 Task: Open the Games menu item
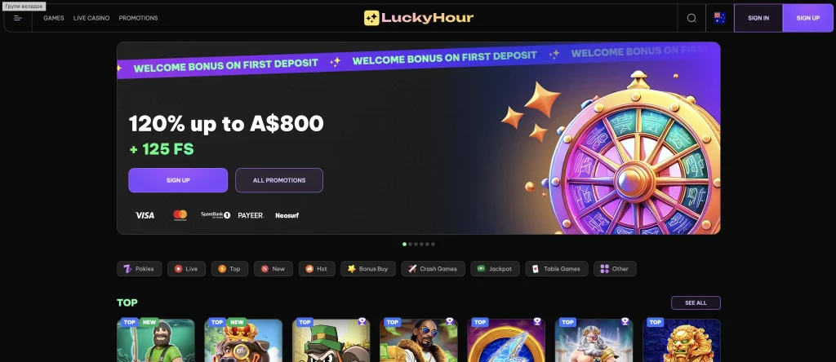pos(54,18)
